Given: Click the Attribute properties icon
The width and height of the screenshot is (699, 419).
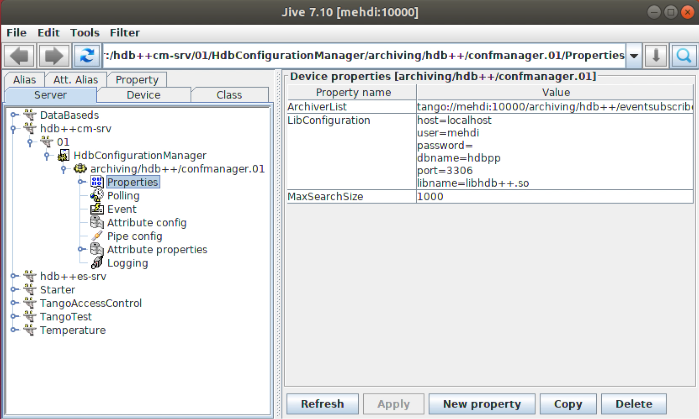Looking at the screenshot, I should [x=97, y=249].
